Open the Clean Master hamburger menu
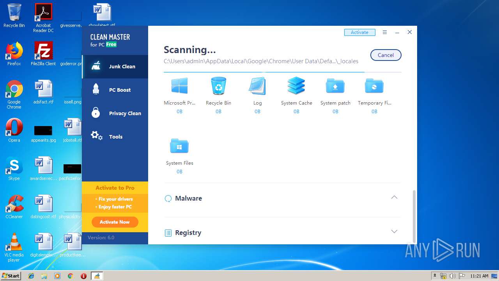499x281 pixels. click(x=385, y=32)
